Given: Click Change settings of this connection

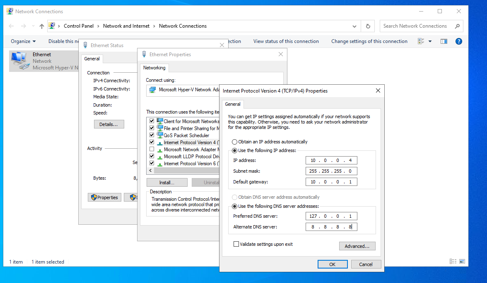Looking at the screenshot, I should point(369,41).
